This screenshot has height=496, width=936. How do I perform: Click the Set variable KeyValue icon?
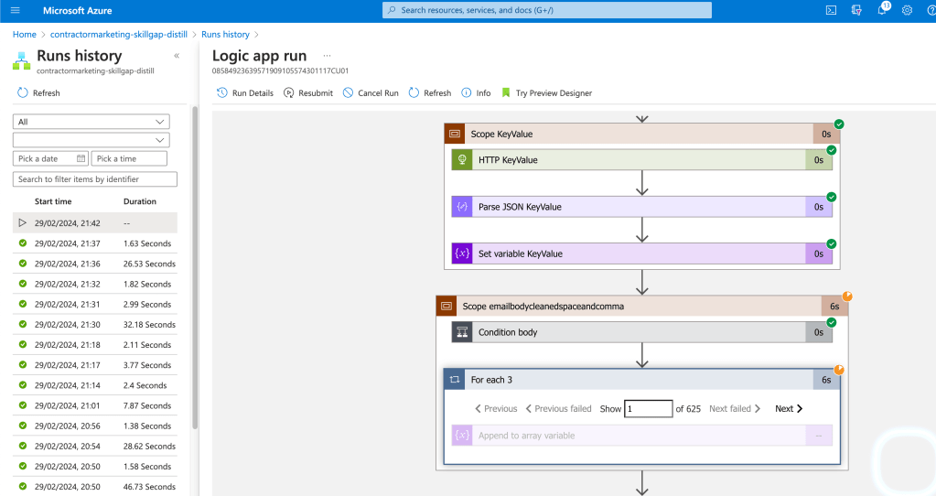[x=462, y=253]
